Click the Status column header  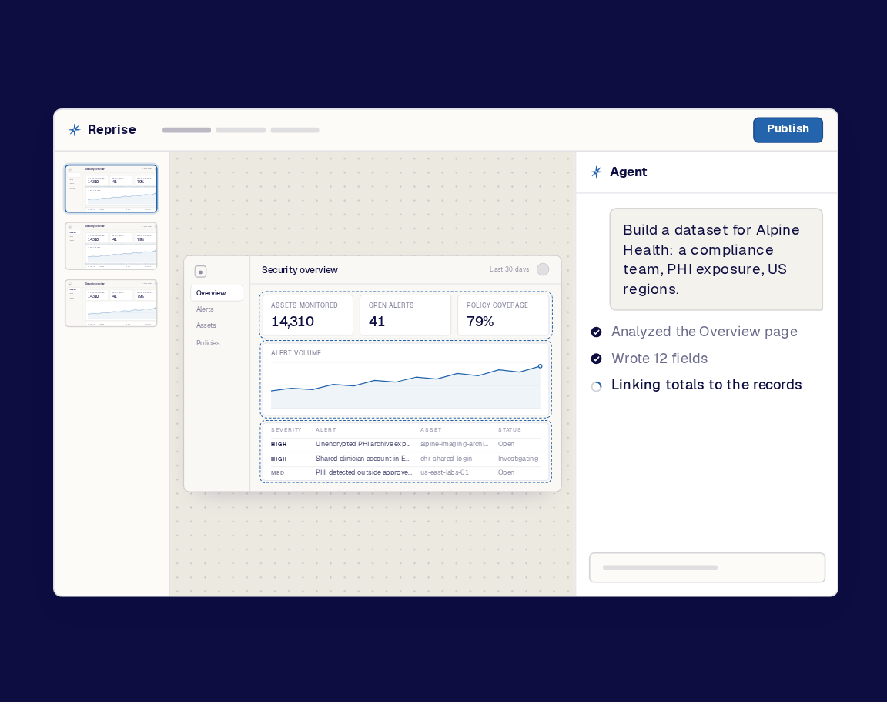tap(510, 430)
